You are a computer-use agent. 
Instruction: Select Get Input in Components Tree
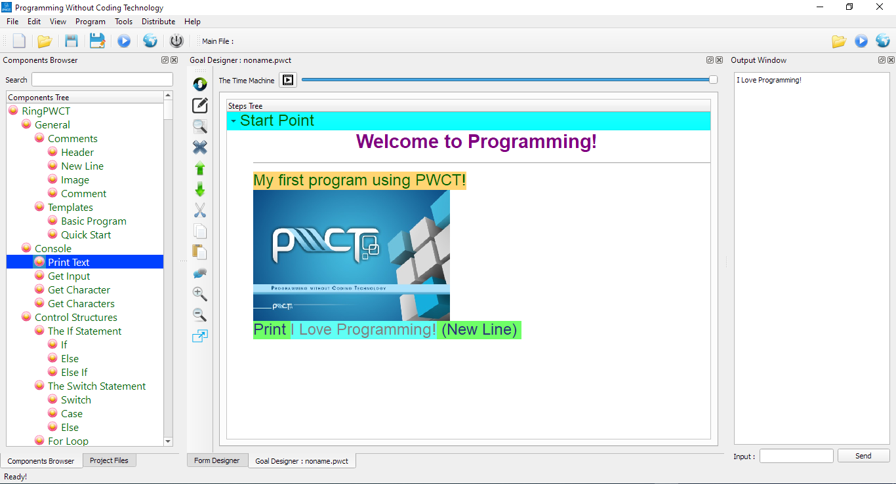pyautogui.click(x=69, y=276)
